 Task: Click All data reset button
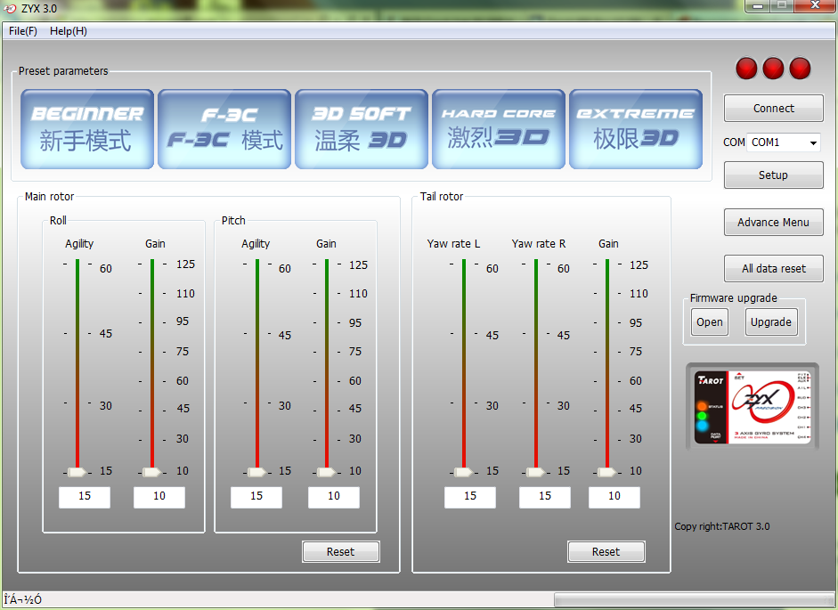773,268
